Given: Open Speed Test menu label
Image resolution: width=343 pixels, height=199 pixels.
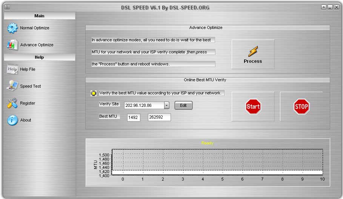Looking at the screenshot, I should point(31,86).
